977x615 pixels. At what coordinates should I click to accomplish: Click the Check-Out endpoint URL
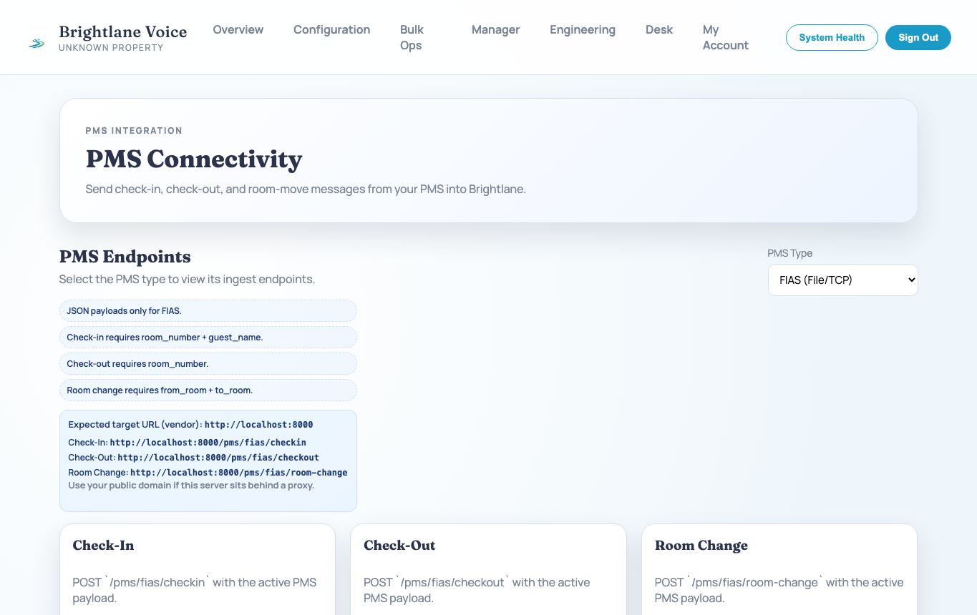click(218, 458)
